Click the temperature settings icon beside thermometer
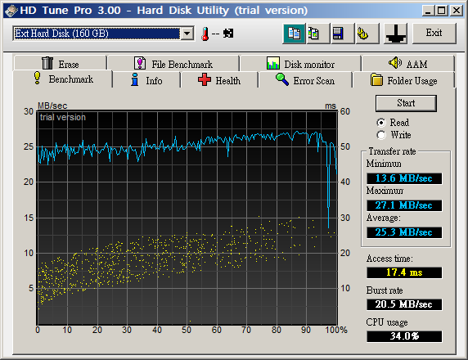Screen dimensions: 468x360 coord(228,34)
